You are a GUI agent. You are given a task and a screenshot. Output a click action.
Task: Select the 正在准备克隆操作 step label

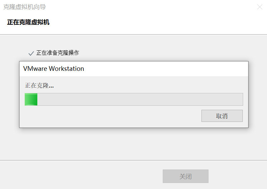[58, 53]
